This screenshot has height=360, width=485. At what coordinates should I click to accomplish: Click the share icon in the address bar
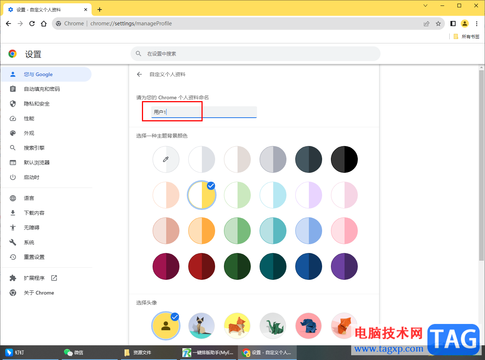(427, 23)
